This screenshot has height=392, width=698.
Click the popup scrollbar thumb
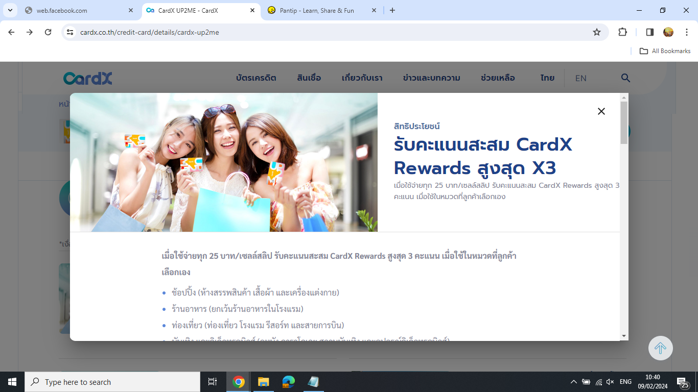[624, 122]
